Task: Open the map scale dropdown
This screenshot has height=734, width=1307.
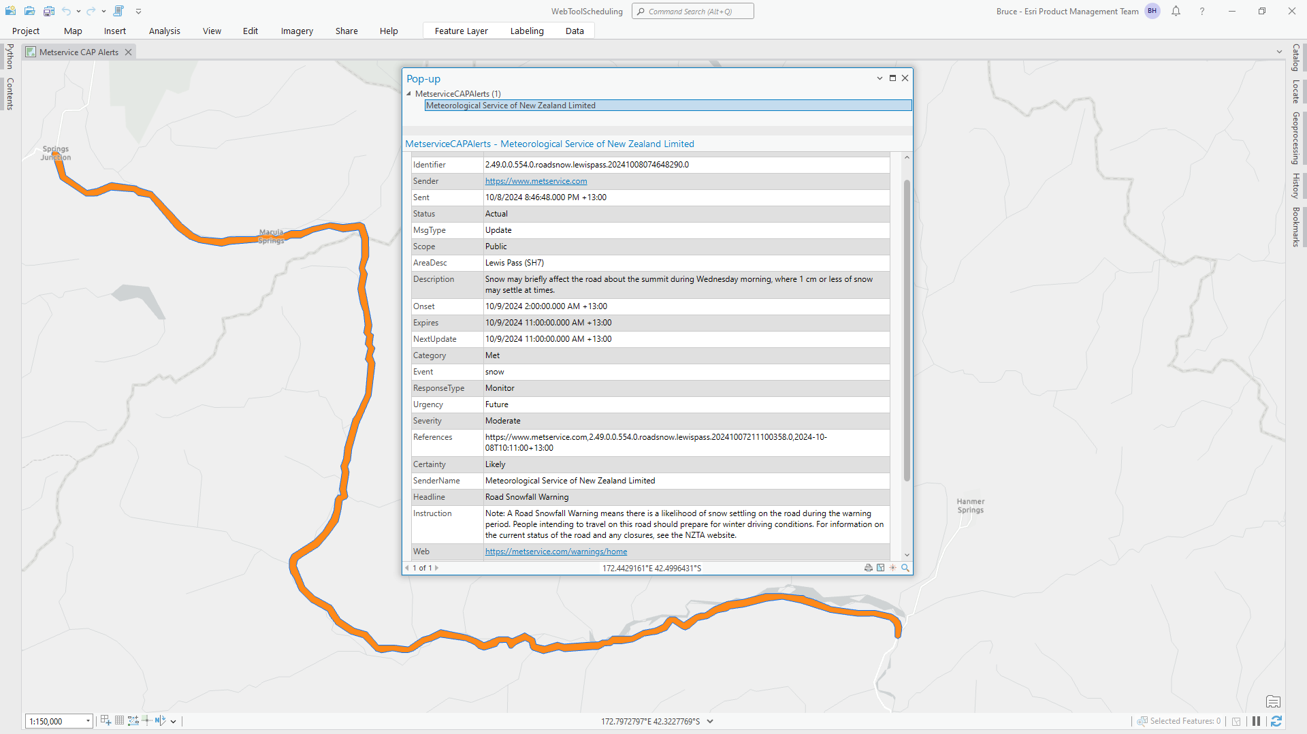Action: pyautogui.click(x=88, y=720)
